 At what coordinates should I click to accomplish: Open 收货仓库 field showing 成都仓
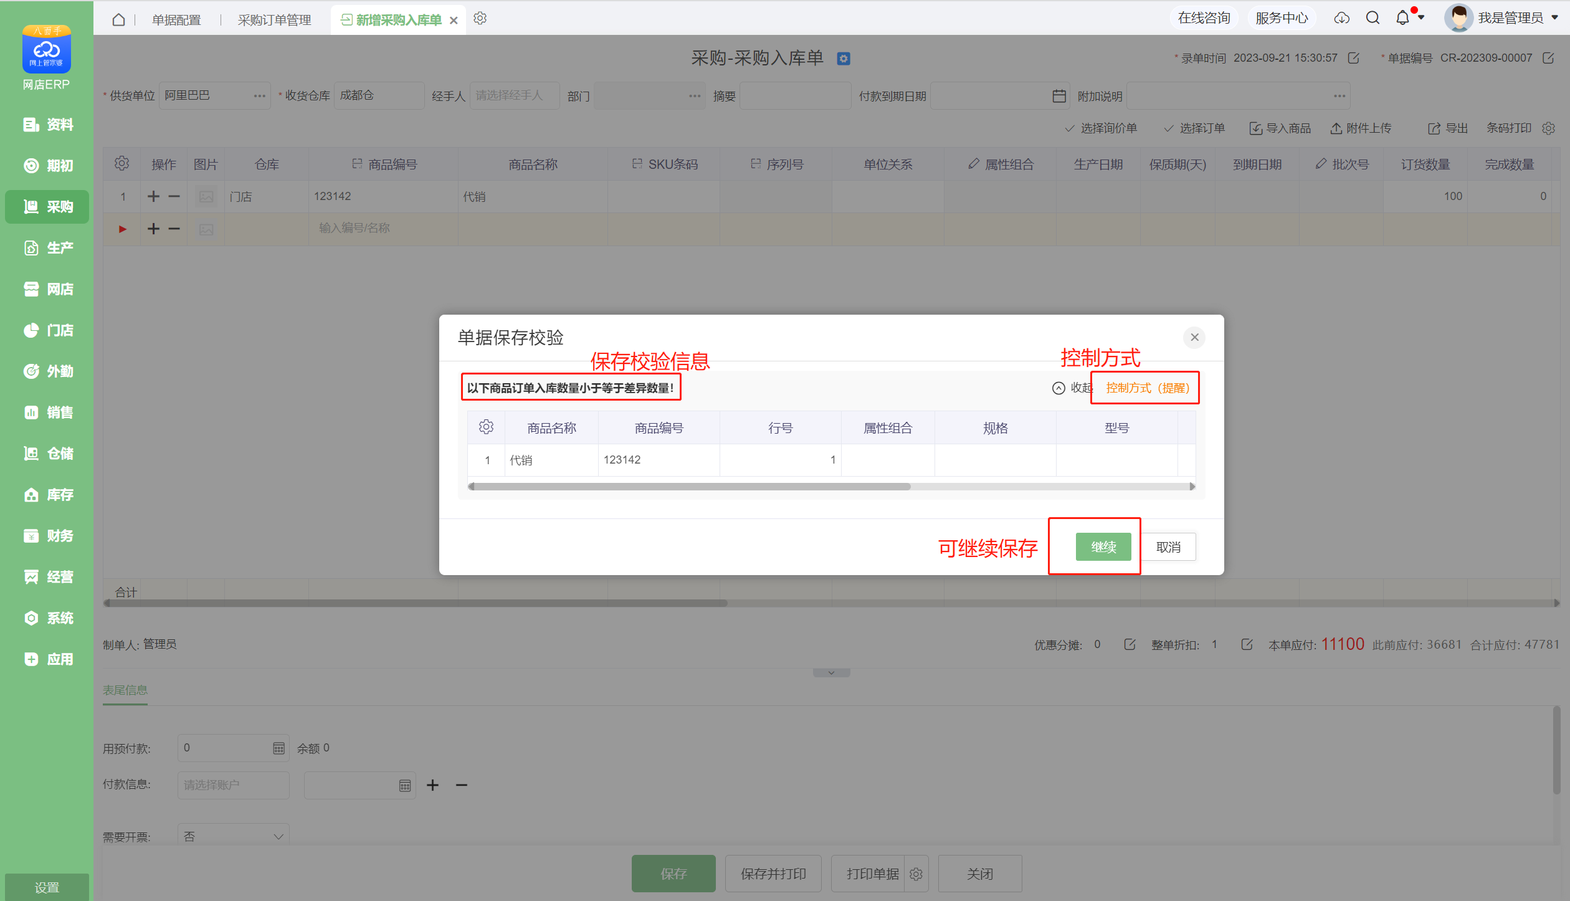(x=379, y=96)
